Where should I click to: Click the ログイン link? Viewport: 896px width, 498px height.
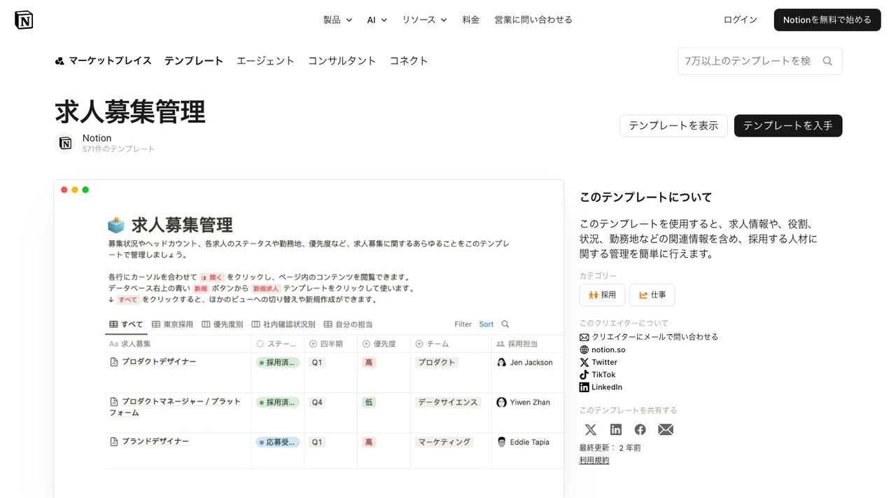[x=741, y=20]
